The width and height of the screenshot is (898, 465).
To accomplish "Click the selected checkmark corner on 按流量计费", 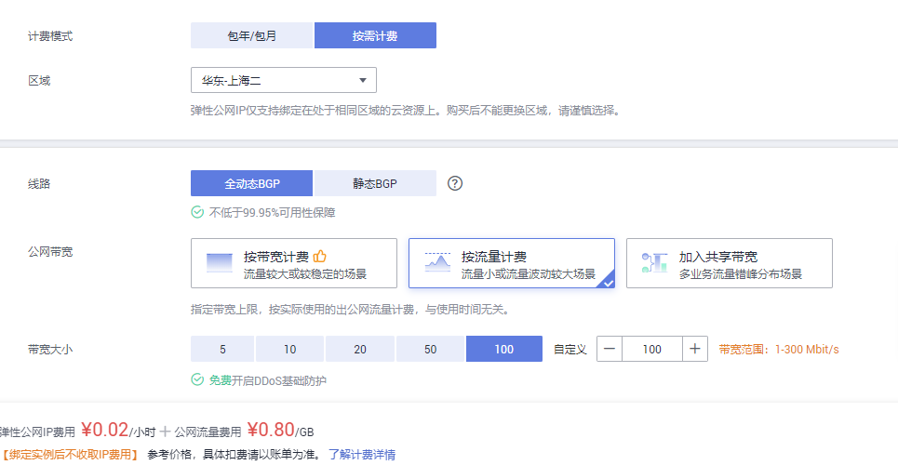I will click(608, 282).
